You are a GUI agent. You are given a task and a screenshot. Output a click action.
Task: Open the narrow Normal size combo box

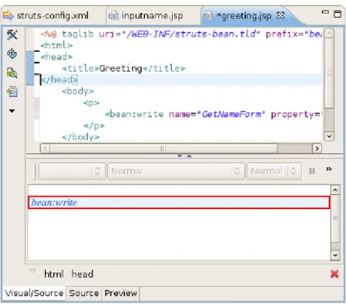[x=274, y=171]
